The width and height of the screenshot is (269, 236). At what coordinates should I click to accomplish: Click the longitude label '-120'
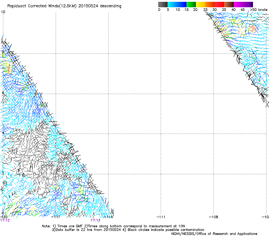[x=4, y=217]
